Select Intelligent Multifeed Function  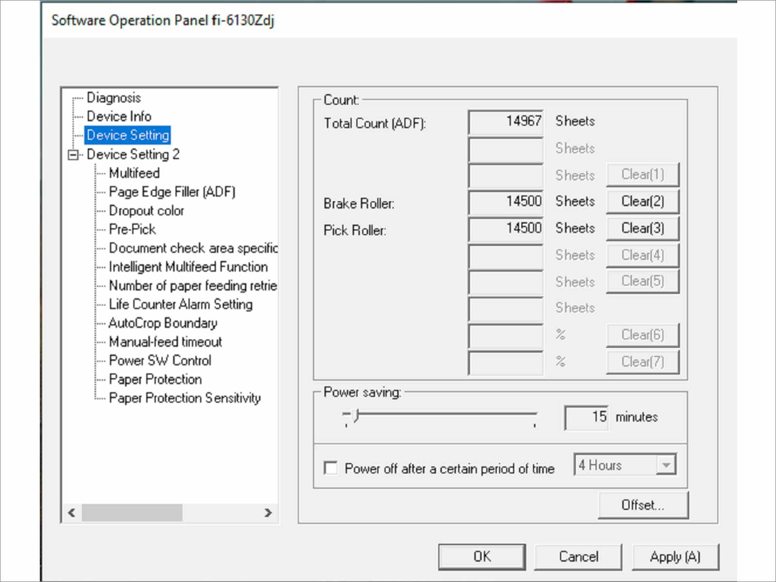188,267
